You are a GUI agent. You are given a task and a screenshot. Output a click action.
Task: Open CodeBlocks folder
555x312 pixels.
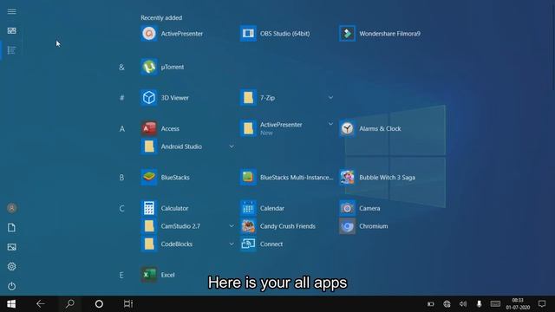[x=166, y=244]
